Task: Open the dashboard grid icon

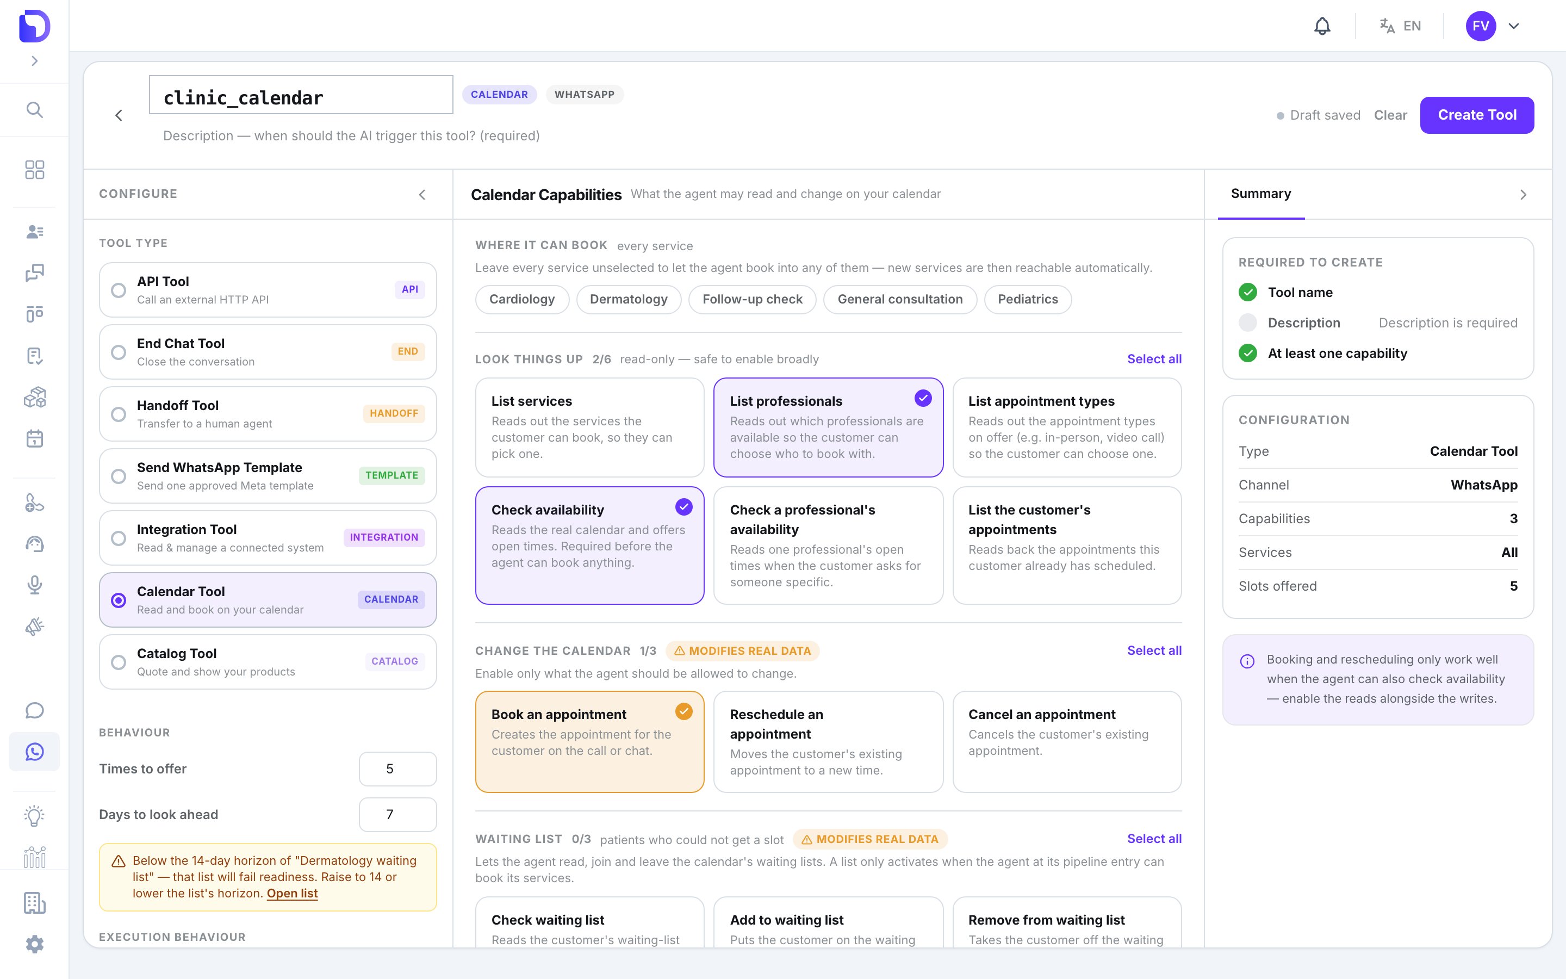Action: [x=34, y=170]
